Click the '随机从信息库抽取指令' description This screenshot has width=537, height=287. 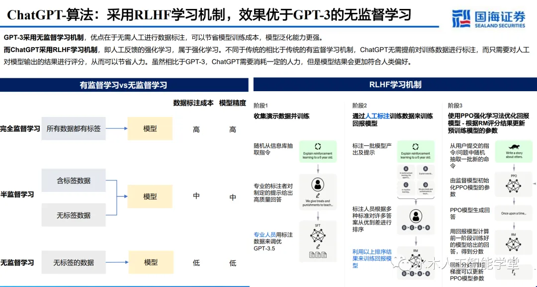273,149
